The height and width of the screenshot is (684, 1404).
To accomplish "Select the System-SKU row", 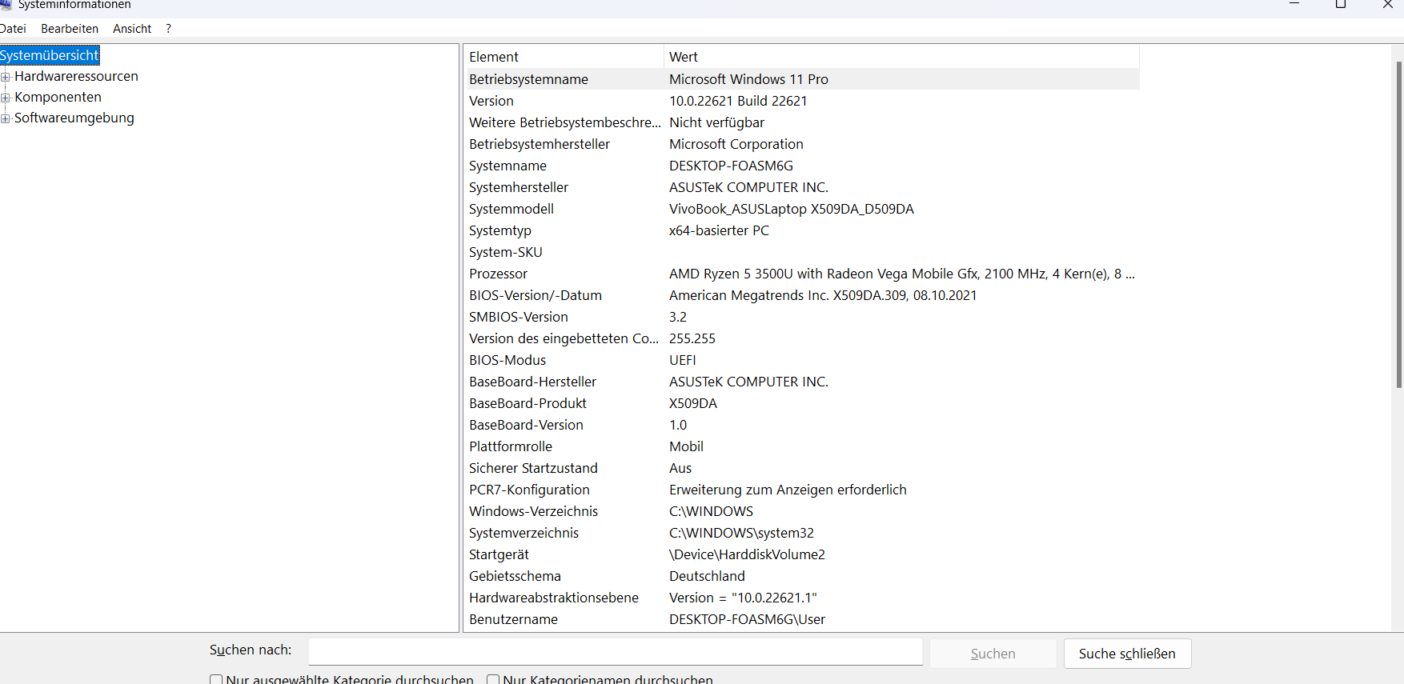I will 802,252.
